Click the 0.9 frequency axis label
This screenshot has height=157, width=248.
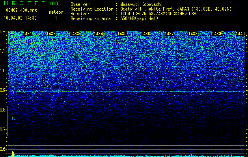point(3,90)
